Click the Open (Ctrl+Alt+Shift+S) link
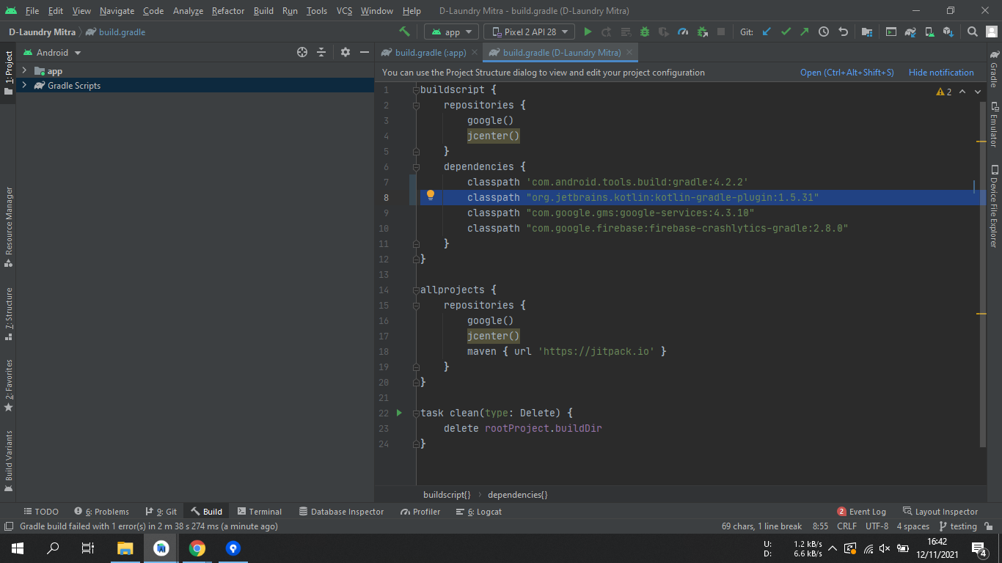The height and width of the screenshot is (563, 1002). [x=847, y=73]
